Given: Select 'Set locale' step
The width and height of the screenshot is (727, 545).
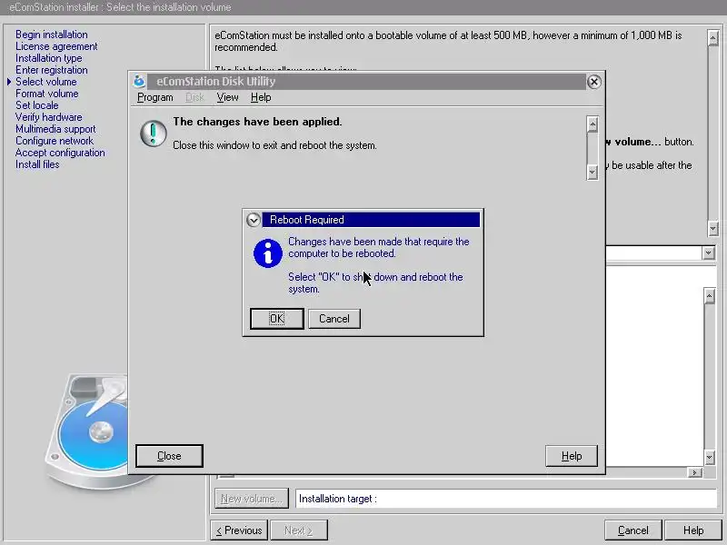Looking at the screenshot, I should [x=37, y=105].
